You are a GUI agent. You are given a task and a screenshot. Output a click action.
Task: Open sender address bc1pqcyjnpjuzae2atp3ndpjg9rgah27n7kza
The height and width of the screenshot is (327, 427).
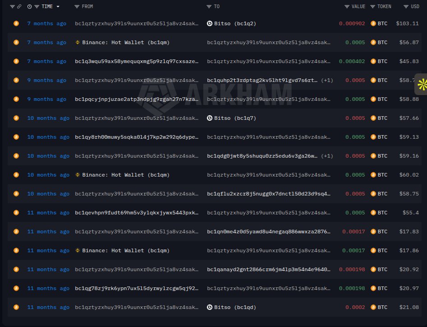[x=137, y=99]
